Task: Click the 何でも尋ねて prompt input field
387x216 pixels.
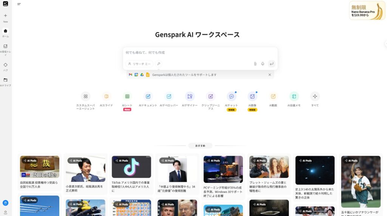Action: (200, 52)
